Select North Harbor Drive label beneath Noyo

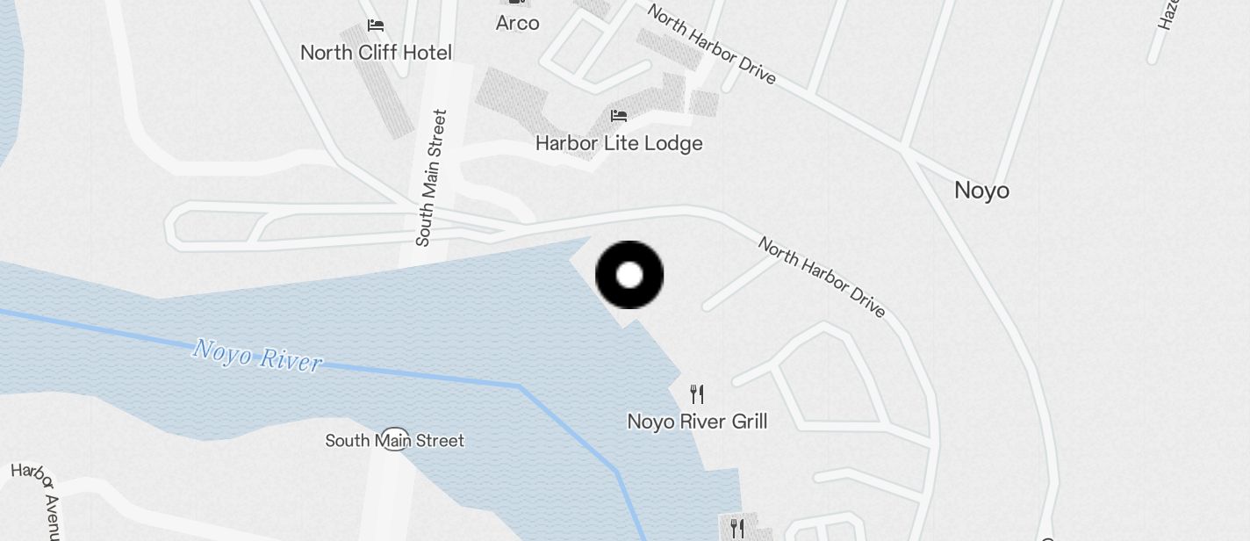pyautogui.click(x=822, y=277)
